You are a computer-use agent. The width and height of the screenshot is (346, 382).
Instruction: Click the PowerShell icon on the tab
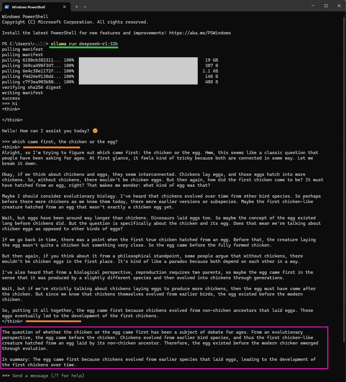click(x=6, y=7)
